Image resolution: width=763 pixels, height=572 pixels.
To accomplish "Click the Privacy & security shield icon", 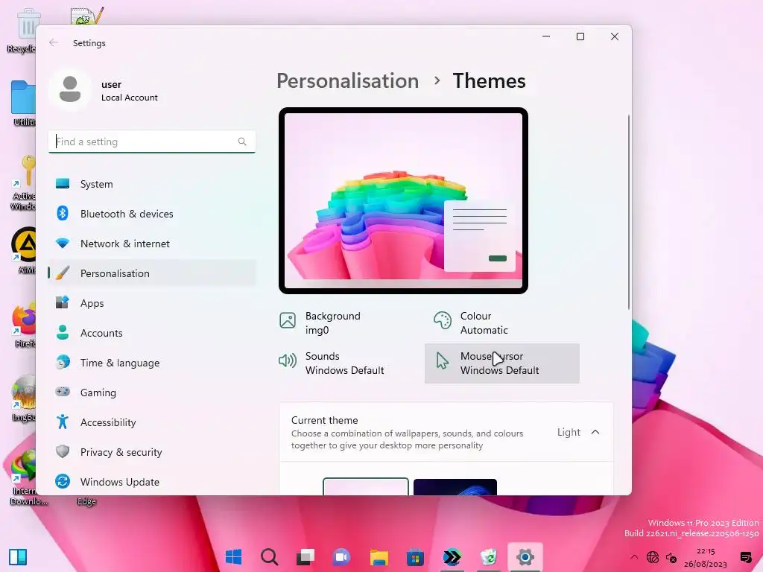I will (x=63, y=451).
